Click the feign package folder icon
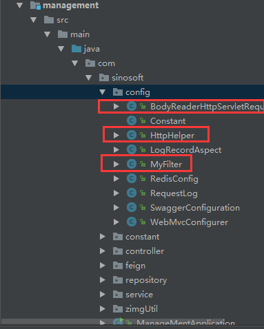 coord(118,266)
